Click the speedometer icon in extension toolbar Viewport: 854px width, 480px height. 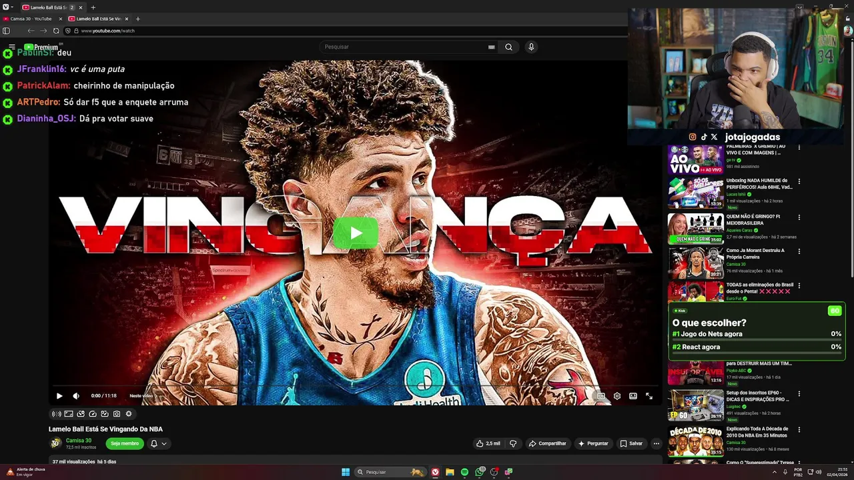pos(93,414)
